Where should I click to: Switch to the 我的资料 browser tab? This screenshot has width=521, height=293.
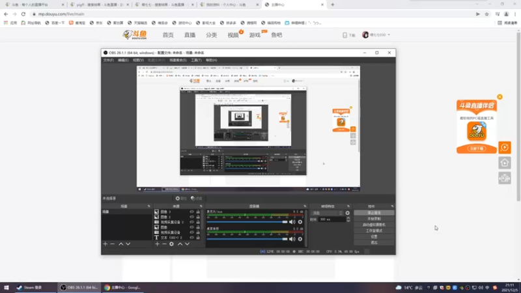[x=229, y=5]
